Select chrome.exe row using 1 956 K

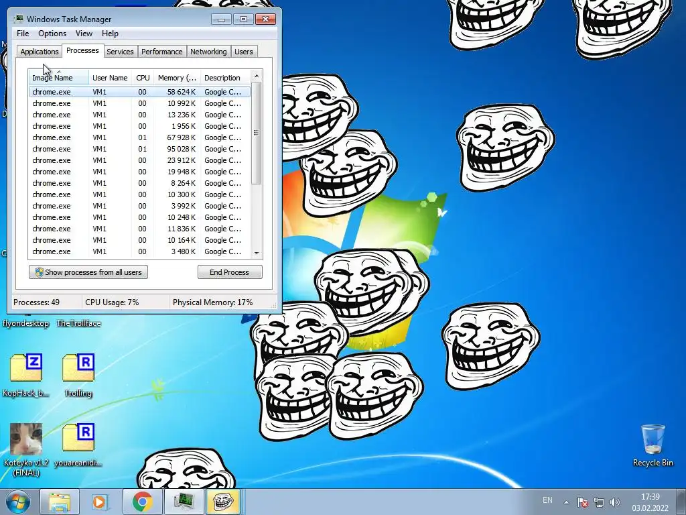click(x=139, y=126)
